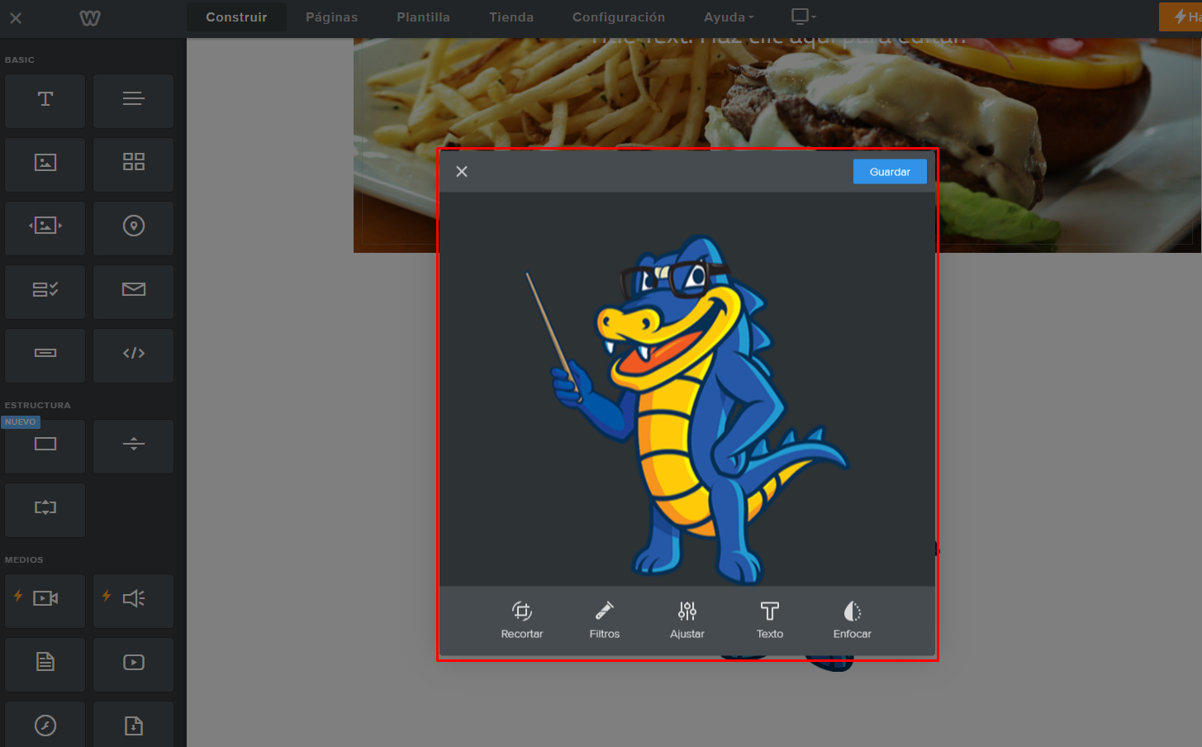Select the YouTube play element icon
The image size is (1202, 747).
pos(134,664)
